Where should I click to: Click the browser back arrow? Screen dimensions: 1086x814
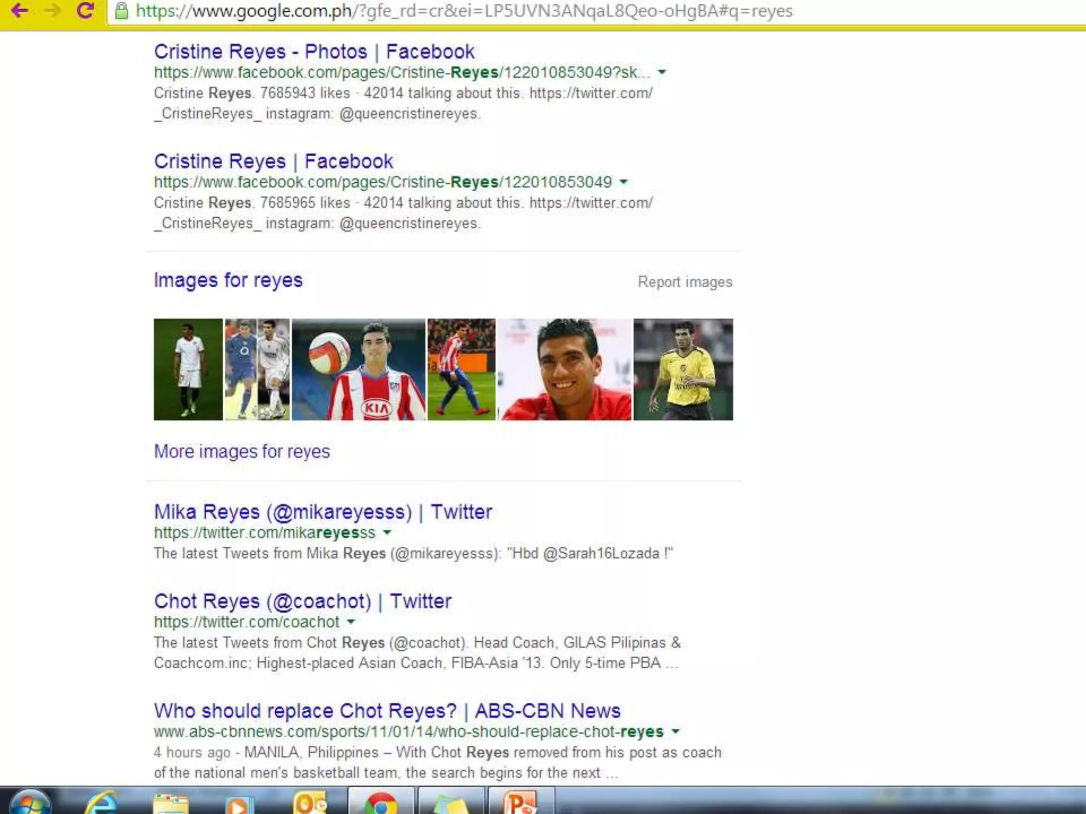pos(20,11)
